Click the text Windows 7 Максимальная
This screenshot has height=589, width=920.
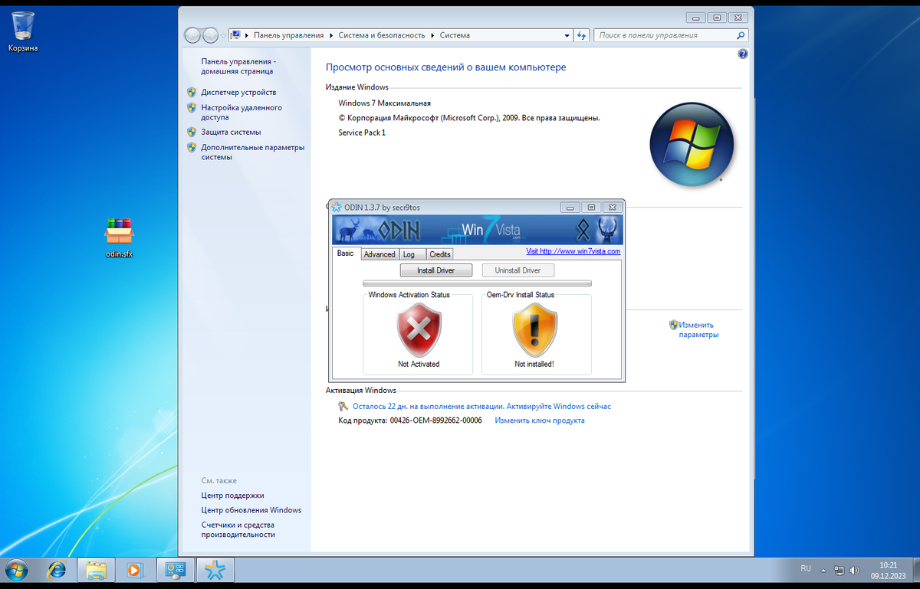coord(385,103)
